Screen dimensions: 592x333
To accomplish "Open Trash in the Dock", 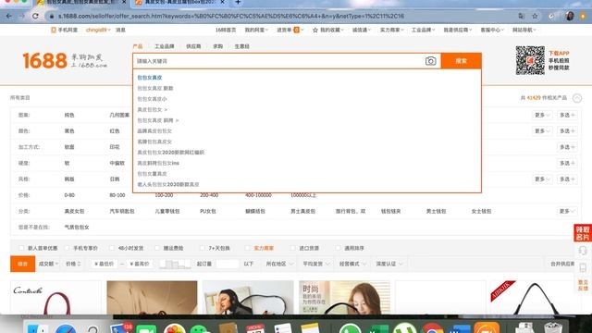I will coord(553,327).
